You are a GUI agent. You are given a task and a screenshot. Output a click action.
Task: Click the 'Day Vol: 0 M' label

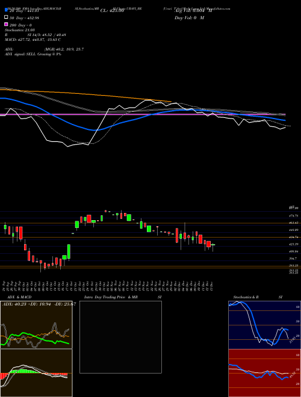click(189, 18)
